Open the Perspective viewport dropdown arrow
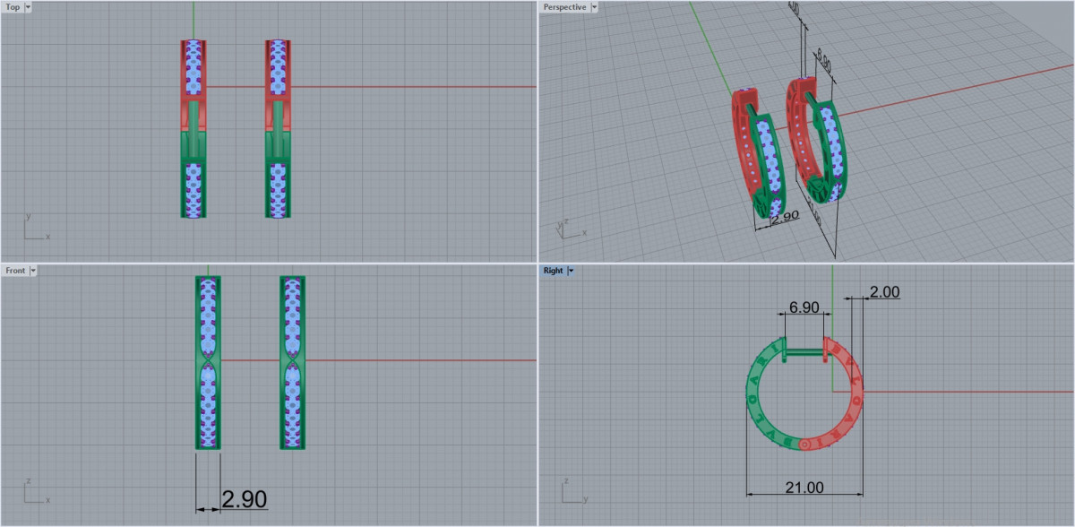Image resolution: width=1075 pixels, height=527 pixels. pos(593,6)
